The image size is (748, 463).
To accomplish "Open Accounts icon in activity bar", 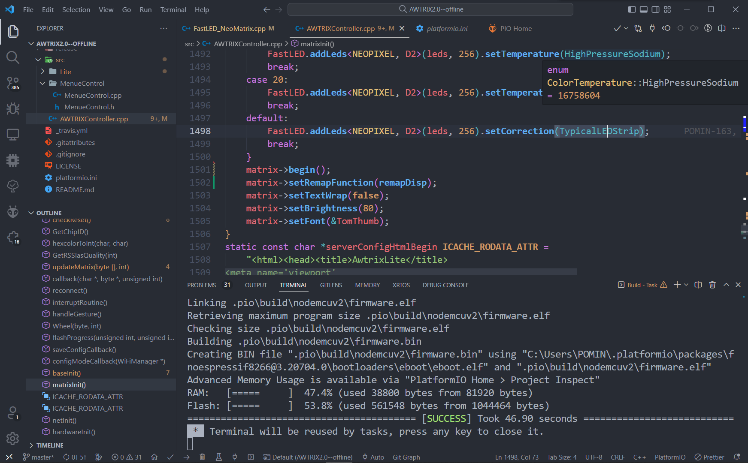I will coord(13,413).
